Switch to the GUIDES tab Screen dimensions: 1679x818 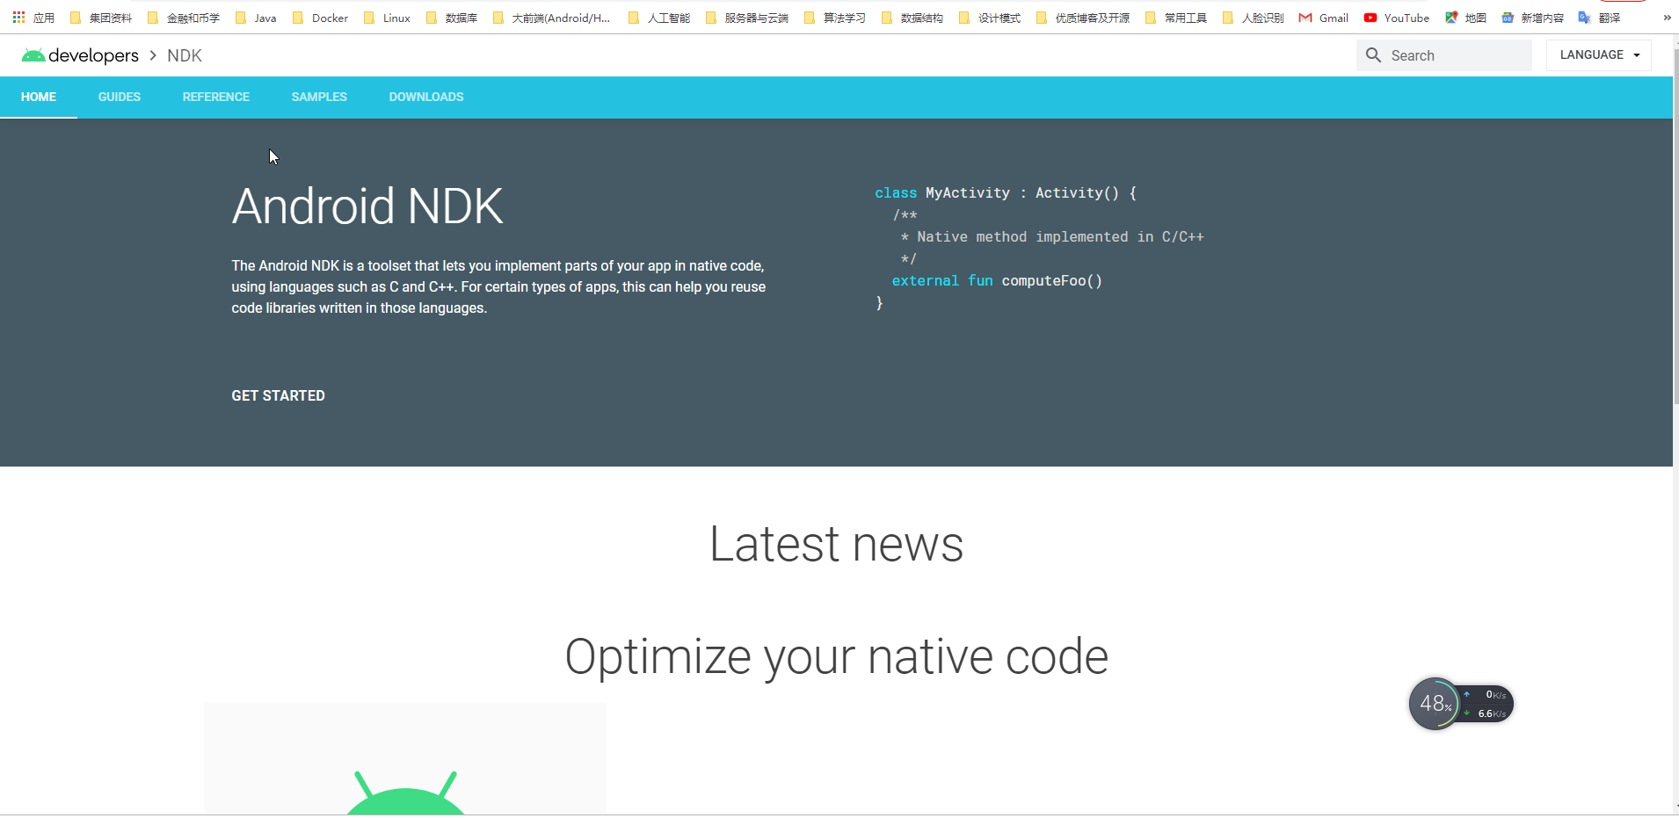point(120,97)
